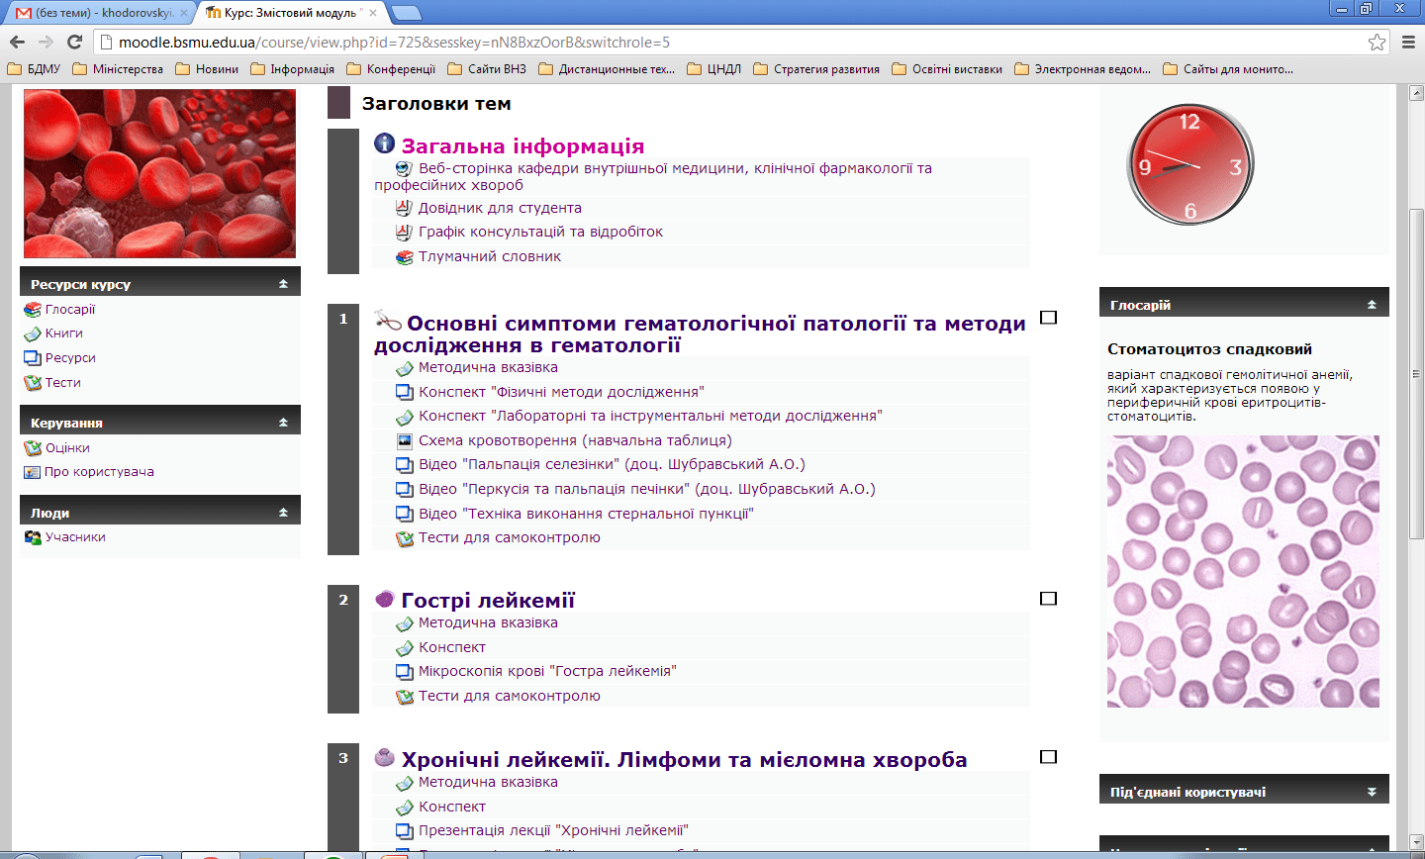Open Мікроскопія крові "Гостра лейкемія" link
This screenshot has height=859, width=1425.
[547, 671]
